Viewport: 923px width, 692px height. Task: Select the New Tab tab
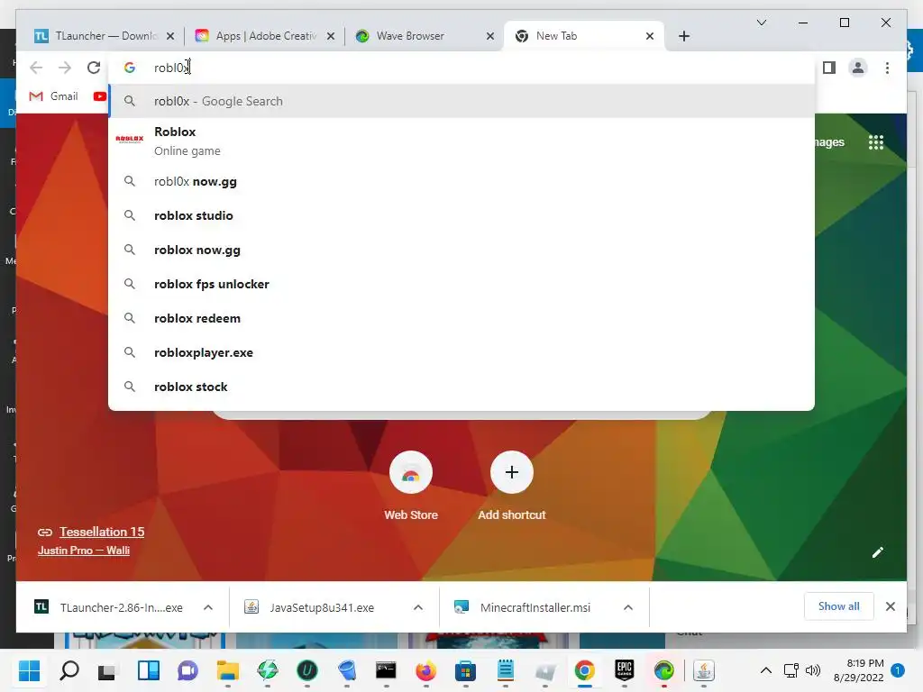point(583,36)
